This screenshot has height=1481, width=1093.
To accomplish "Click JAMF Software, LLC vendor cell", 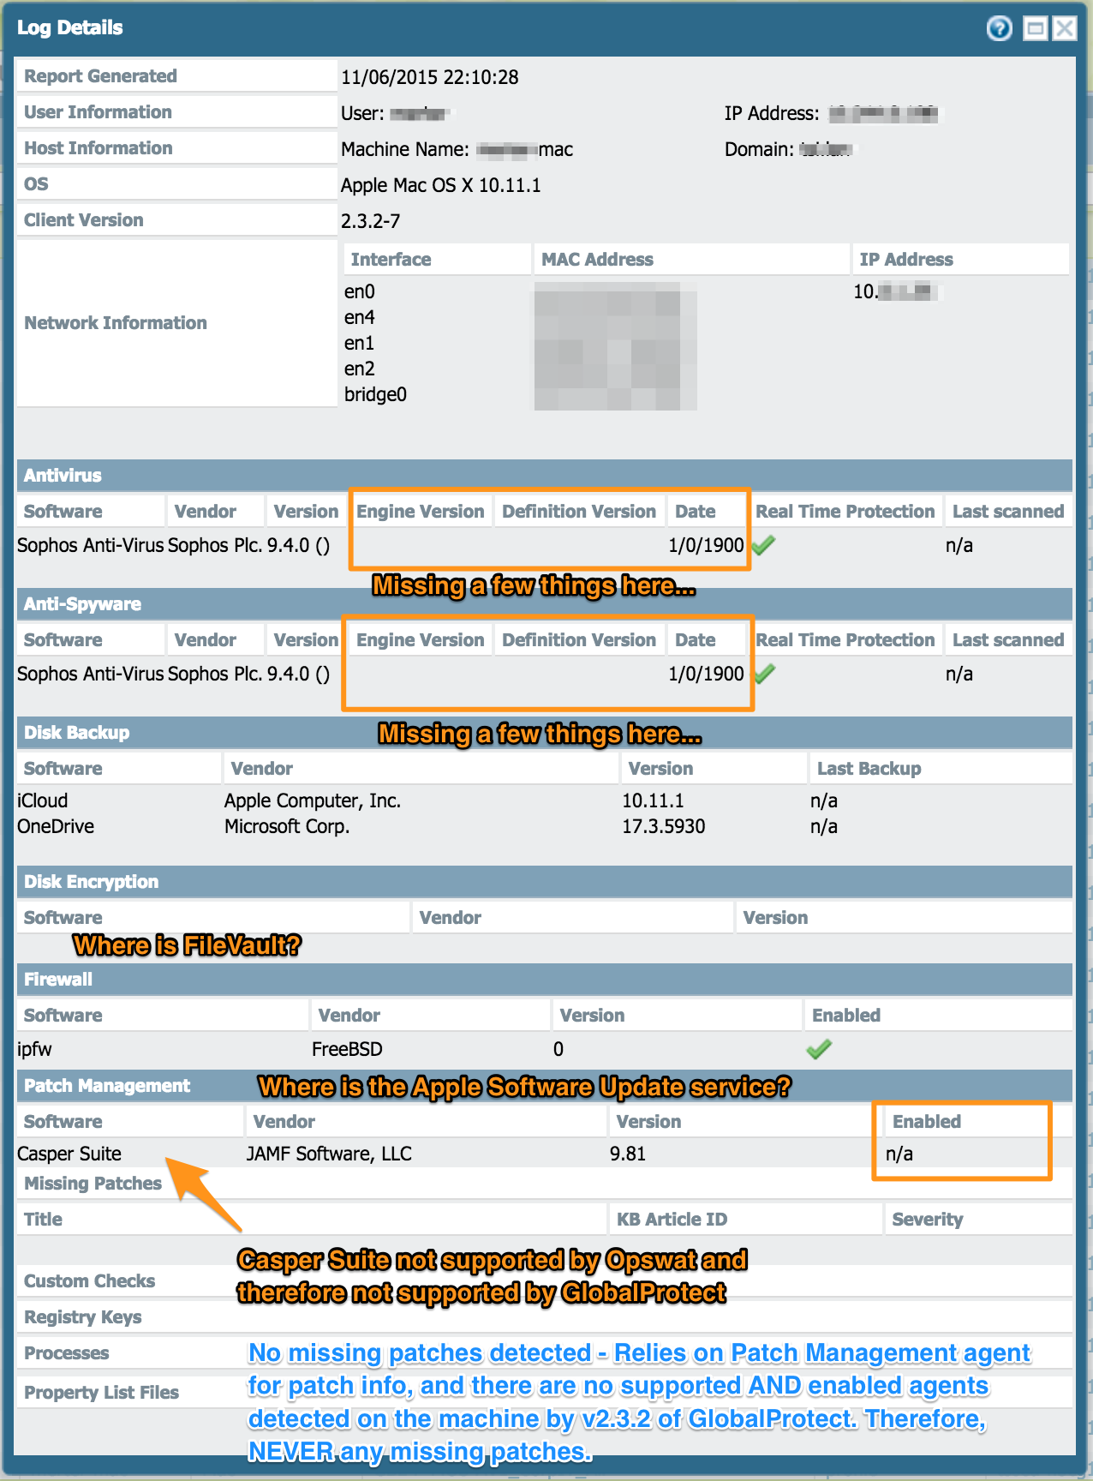I will click(329, 1154).
